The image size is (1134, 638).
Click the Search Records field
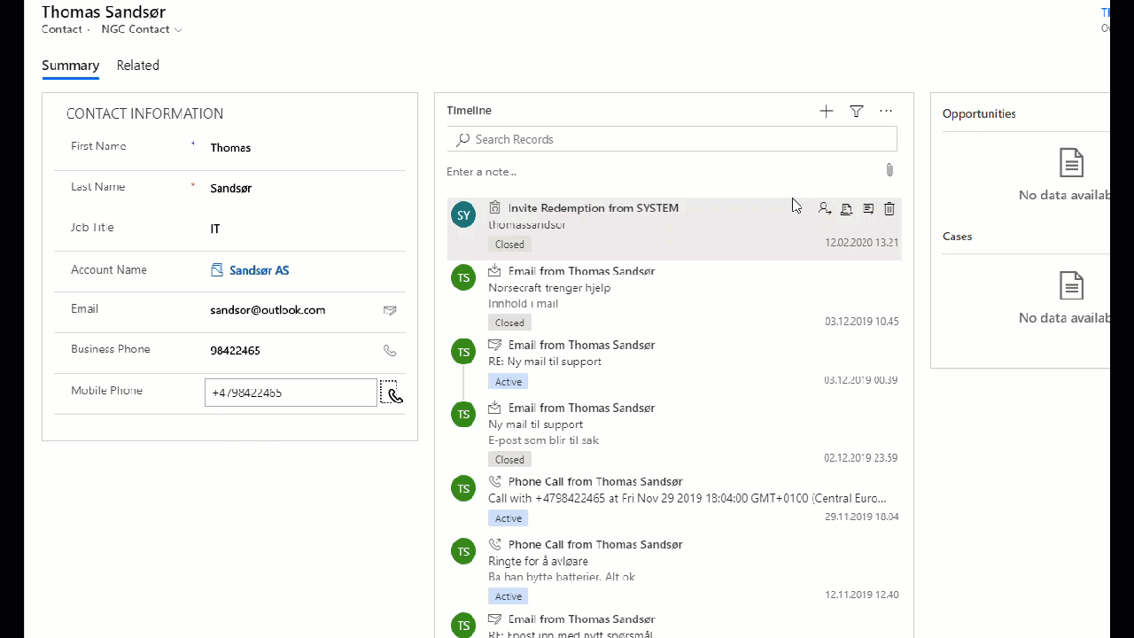pyautogui.click(x=673, y=139)
